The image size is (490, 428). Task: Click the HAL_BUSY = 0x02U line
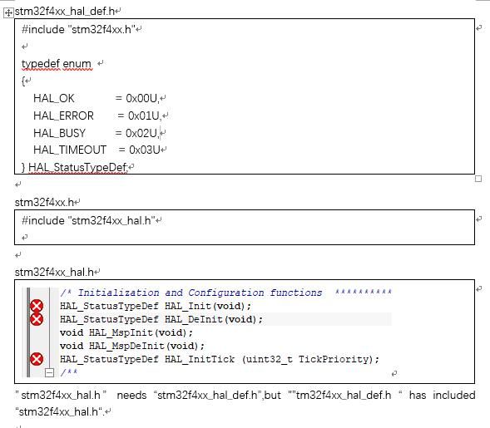(x=95, y=133)
